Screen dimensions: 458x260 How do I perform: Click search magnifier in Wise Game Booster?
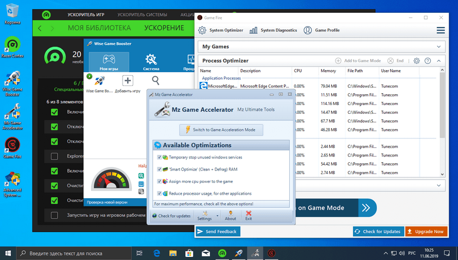[x=156, y=80]
